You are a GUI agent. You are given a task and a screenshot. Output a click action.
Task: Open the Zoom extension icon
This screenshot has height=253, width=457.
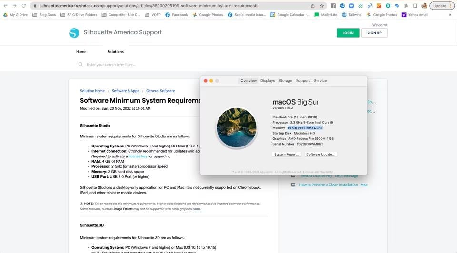[351, 6]
